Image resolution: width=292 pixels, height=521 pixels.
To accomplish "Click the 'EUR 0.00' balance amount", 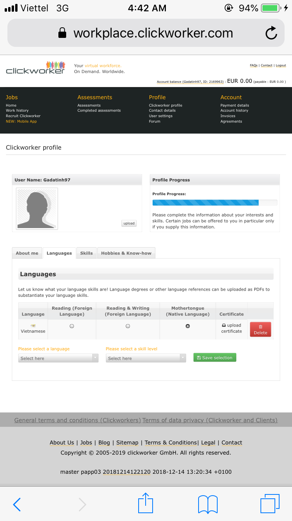I will [239, 81].
